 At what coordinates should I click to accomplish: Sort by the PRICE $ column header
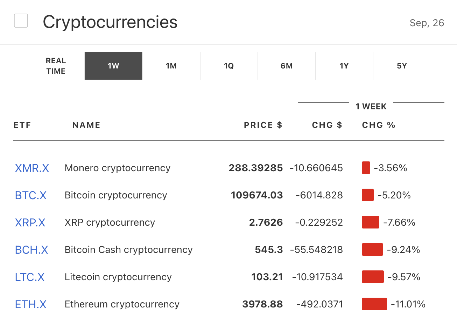(263, 125)
